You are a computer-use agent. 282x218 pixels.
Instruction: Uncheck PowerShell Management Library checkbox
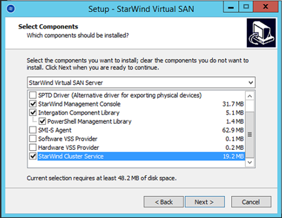pyautogui.click(x=42, y=121)
